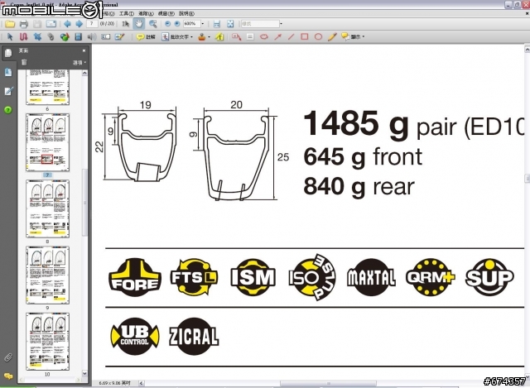Open the Bookmarks panel icon
Screen dimensions: 530x388
(8, 72)
